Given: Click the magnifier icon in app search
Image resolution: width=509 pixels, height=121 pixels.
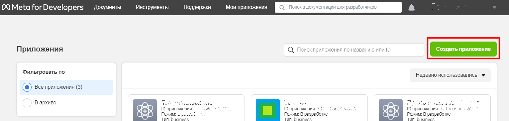Looking at the screenshot, I should 291,50.
